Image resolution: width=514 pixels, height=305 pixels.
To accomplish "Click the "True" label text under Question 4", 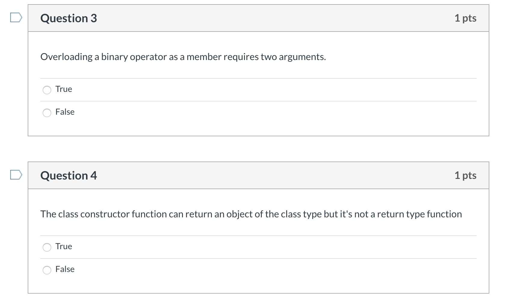I will [64, 246].
